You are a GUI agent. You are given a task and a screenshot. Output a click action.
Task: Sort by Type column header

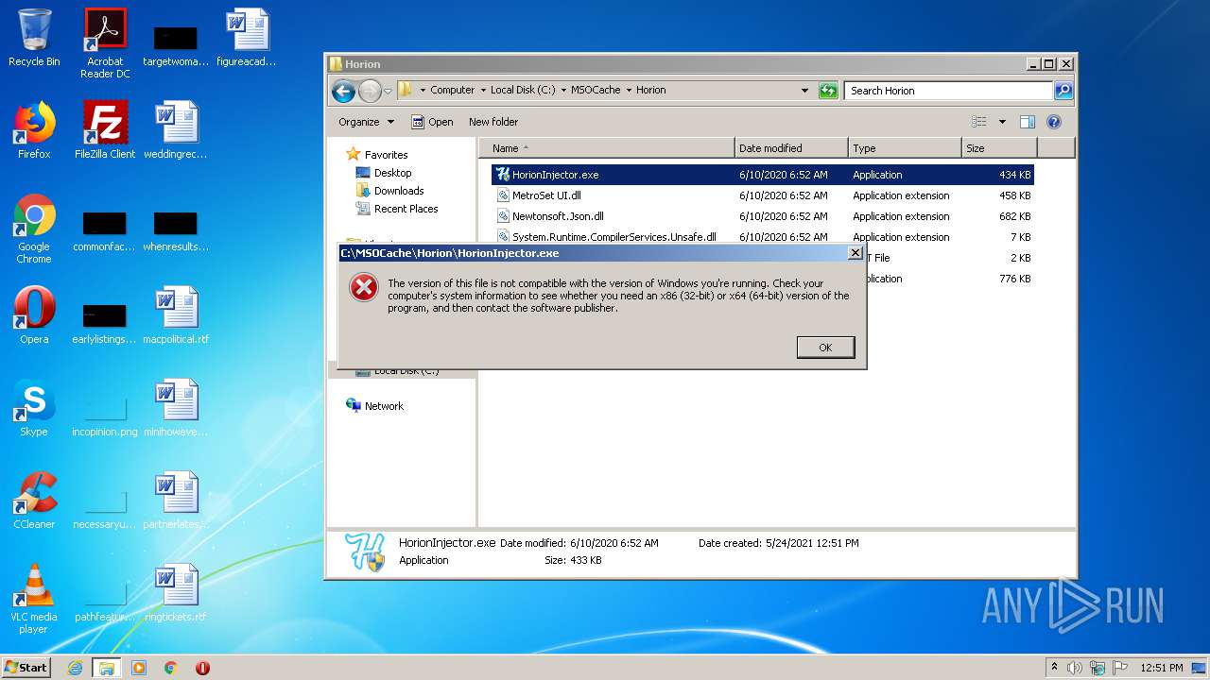click(x=905, y=148)
